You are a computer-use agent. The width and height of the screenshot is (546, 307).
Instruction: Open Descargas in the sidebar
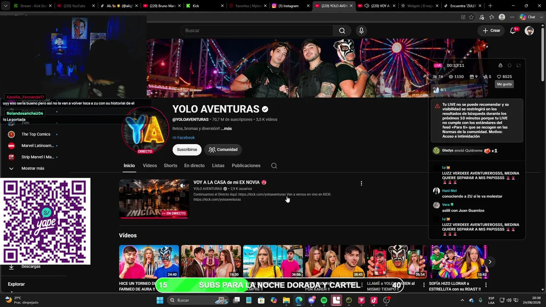pos(31,266)
